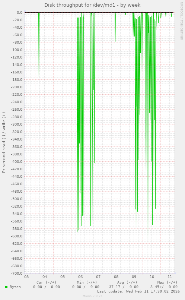Click the x-axis day label '06'
The width and height of the screenshot is (185, 300).
point(80,277)
